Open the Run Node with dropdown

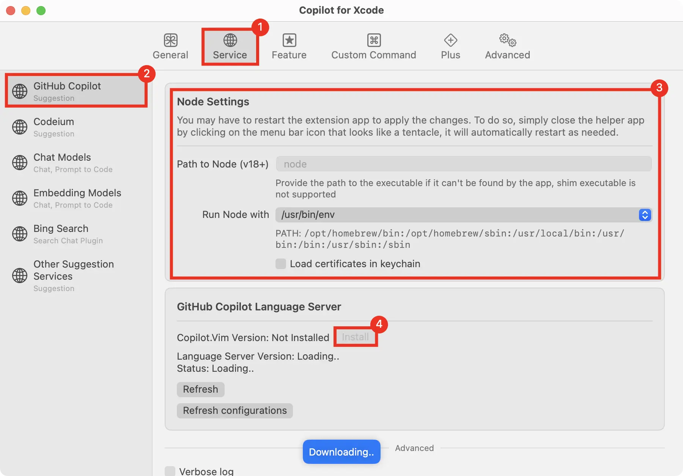click(463, 215)
